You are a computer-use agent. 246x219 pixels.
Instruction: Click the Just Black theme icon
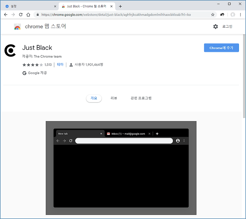[x=10, y=50]
